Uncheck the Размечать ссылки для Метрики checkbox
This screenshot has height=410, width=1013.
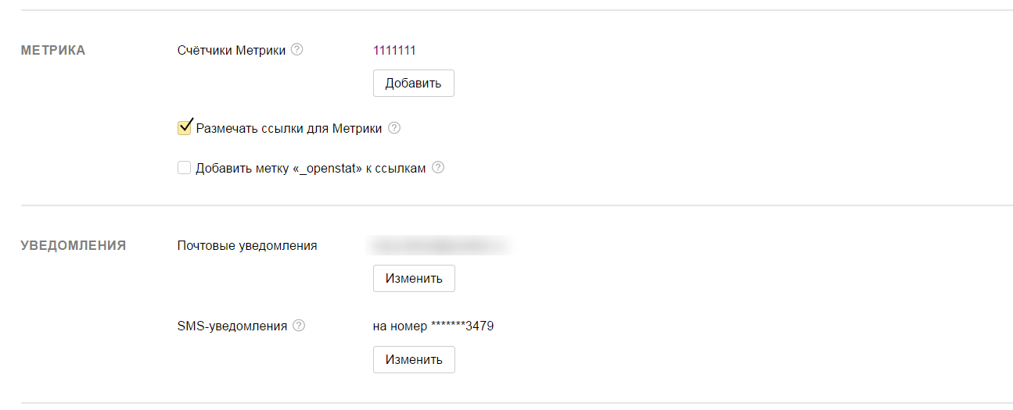tap(185, 128)
